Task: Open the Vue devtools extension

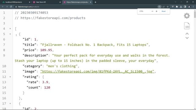Action: click(173, 7)
